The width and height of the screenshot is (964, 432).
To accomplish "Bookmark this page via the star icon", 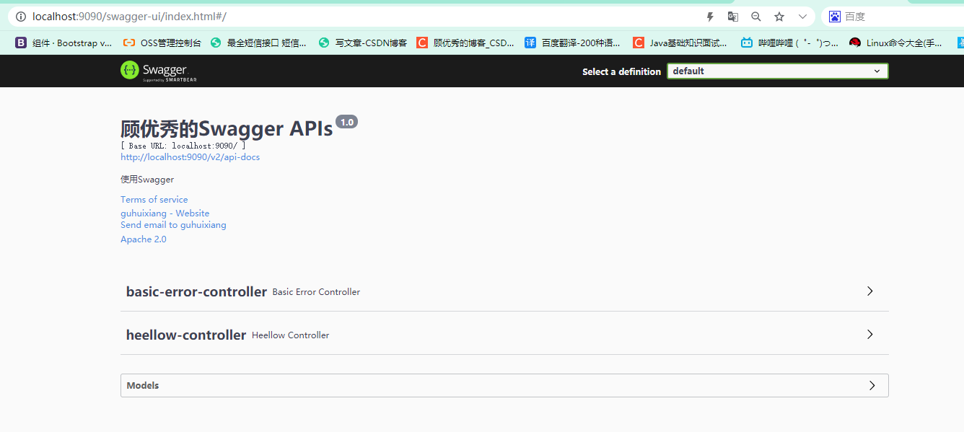I will click(779, 15).
